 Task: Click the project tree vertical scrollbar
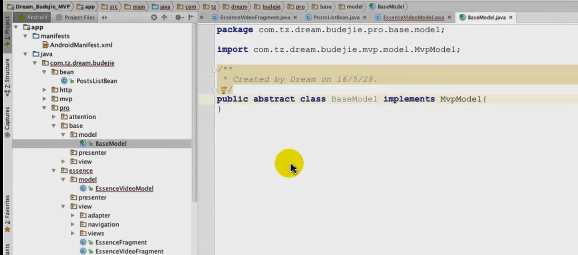pyautogui.click(x=195, y=113)
